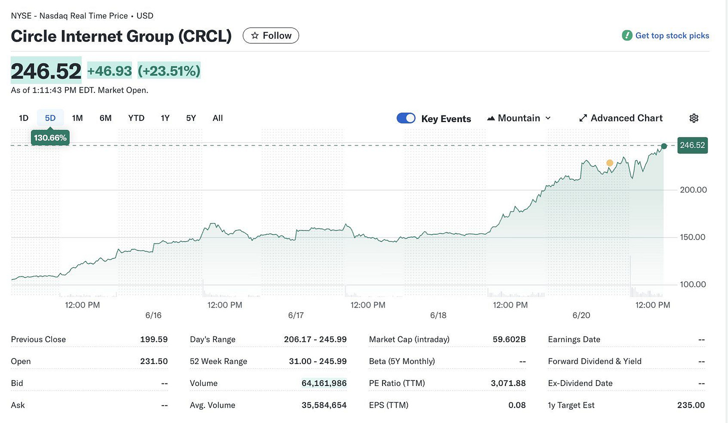Click the market open timestamp text
Image resolution: width=728 pixels, height=423 pixels.
(79, 90)
